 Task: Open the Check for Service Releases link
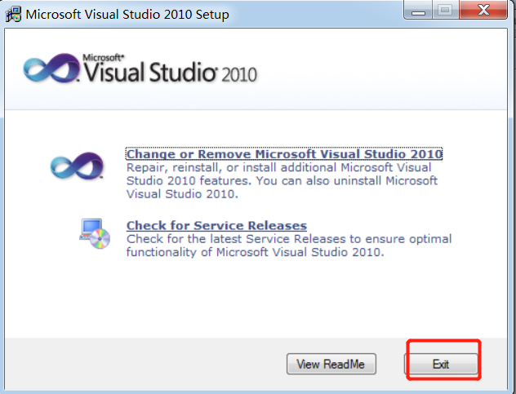click(x=216, y=226)
